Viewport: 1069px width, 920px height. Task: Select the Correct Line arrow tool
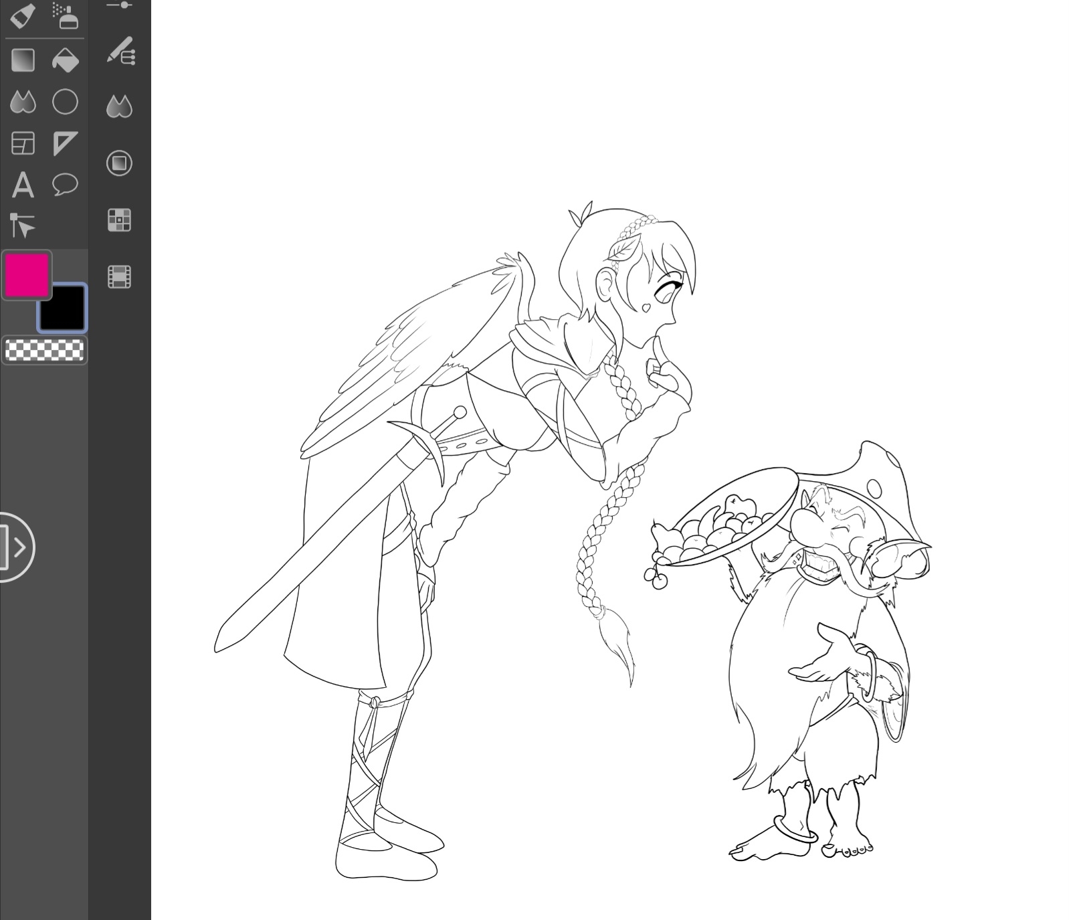pos(23,226)
